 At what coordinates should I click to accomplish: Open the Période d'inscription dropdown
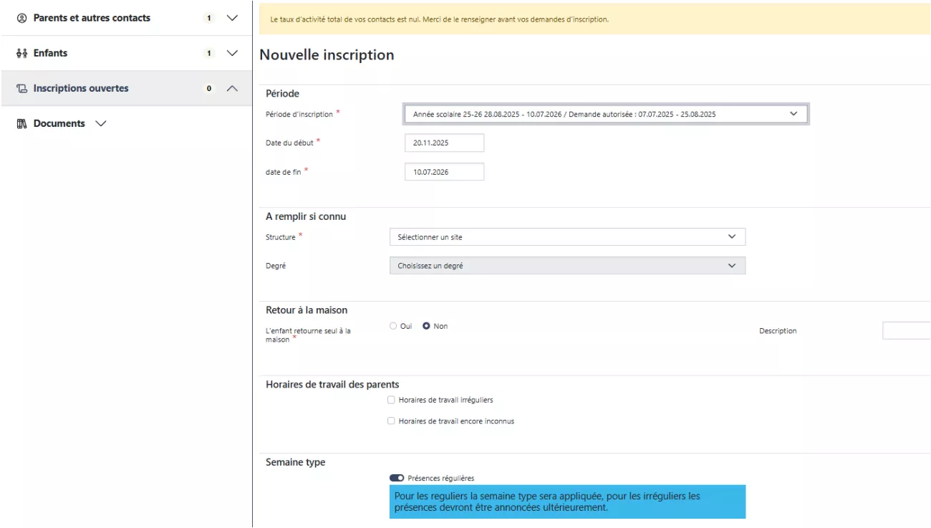[606, 114]
